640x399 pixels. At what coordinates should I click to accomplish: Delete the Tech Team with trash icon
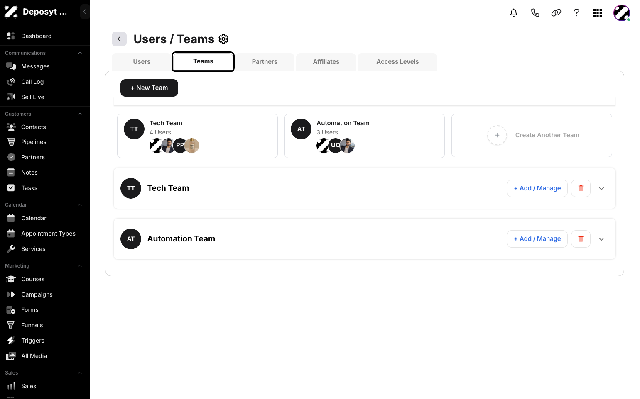581,188
